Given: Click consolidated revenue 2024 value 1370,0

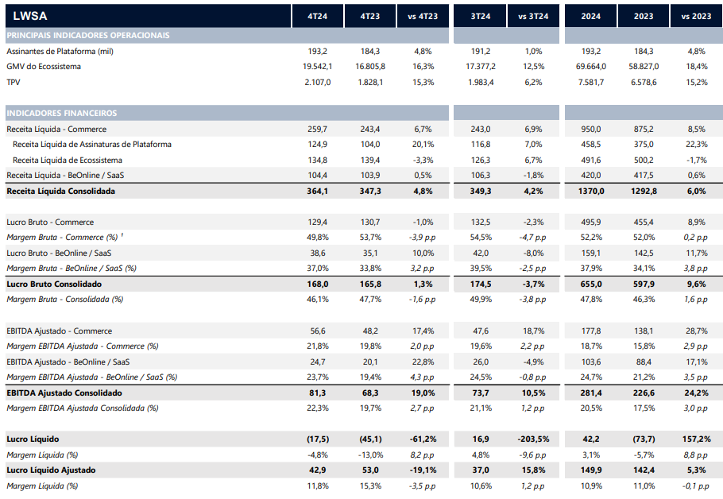Looking at the screenshot, I should 590,191.
